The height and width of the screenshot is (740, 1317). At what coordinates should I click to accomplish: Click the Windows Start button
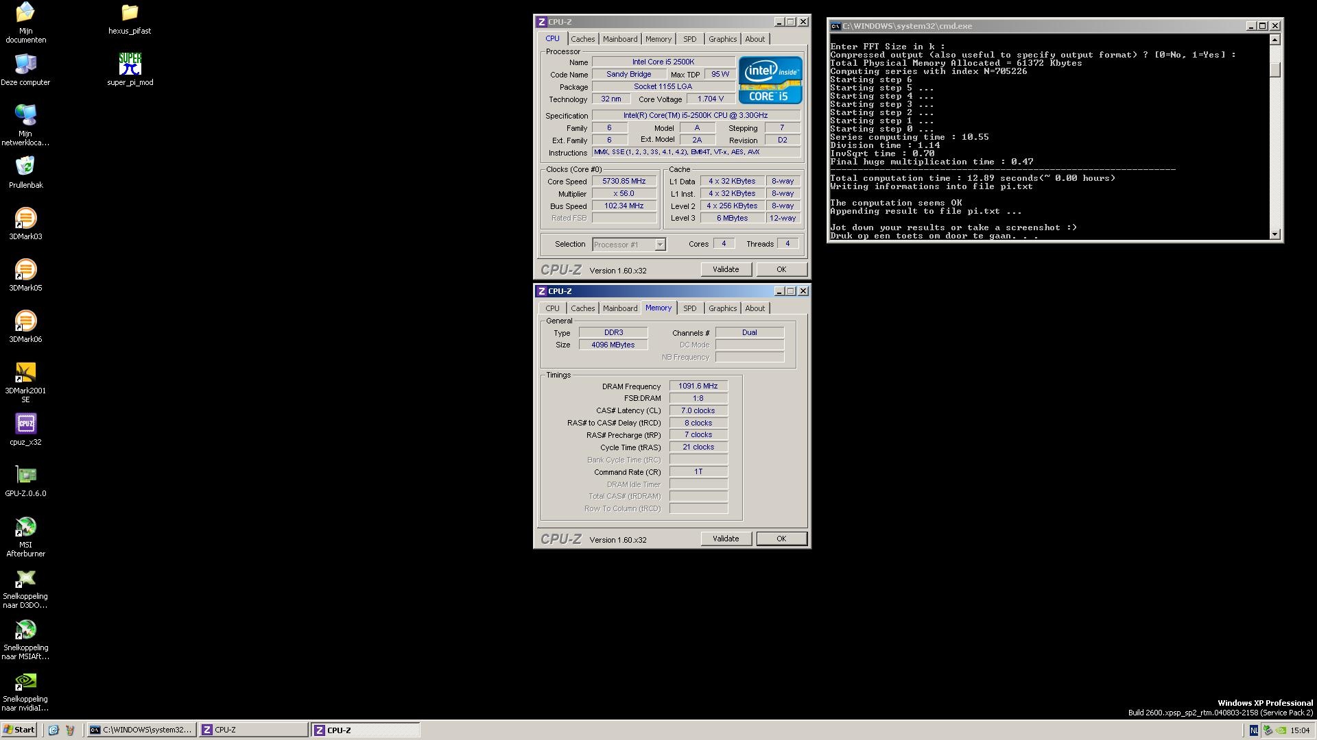19,730
